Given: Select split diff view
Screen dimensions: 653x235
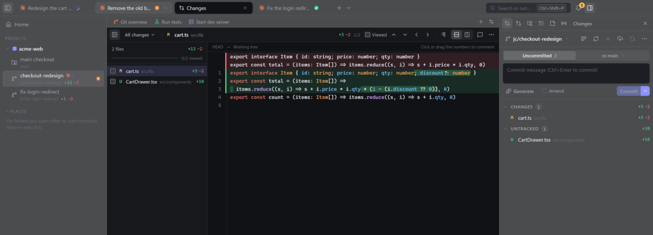Looking at the screenshot, I should pyautogui.click(x=467, y=35).
